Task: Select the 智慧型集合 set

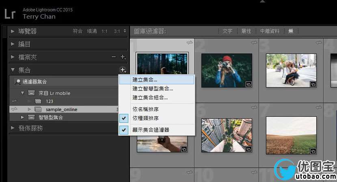Action: point(51,118)
